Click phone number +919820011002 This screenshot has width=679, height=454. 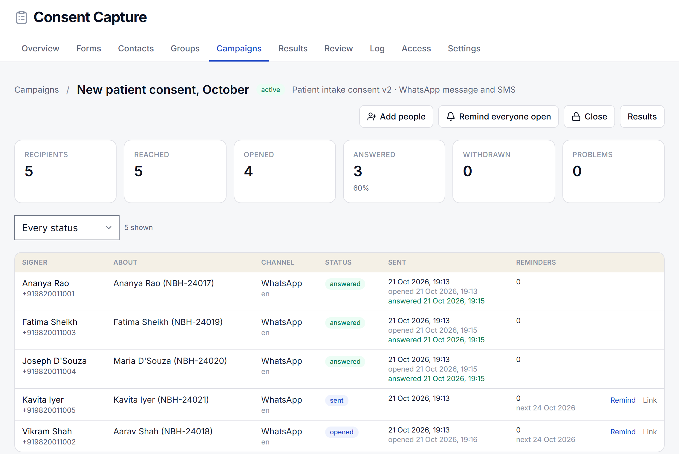click(x=49, y=442)
